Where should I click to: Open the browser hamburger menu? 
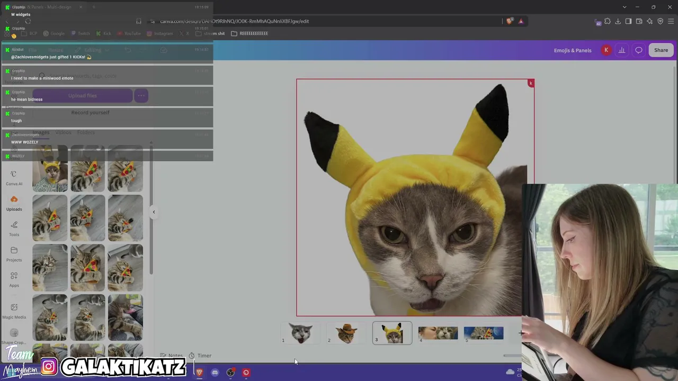(671, 21)
